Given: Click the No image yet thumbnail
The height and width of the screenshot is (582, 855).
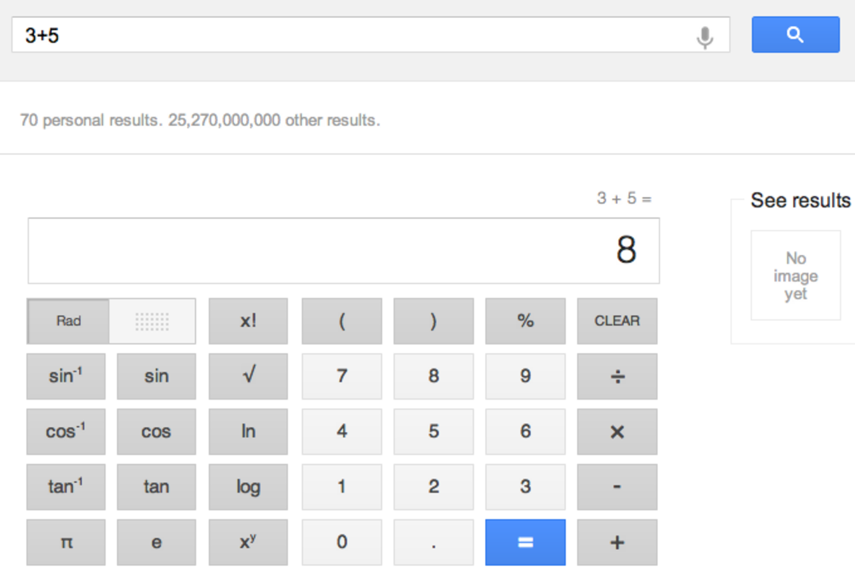Looking at the screenshot, I should [796, 276].
